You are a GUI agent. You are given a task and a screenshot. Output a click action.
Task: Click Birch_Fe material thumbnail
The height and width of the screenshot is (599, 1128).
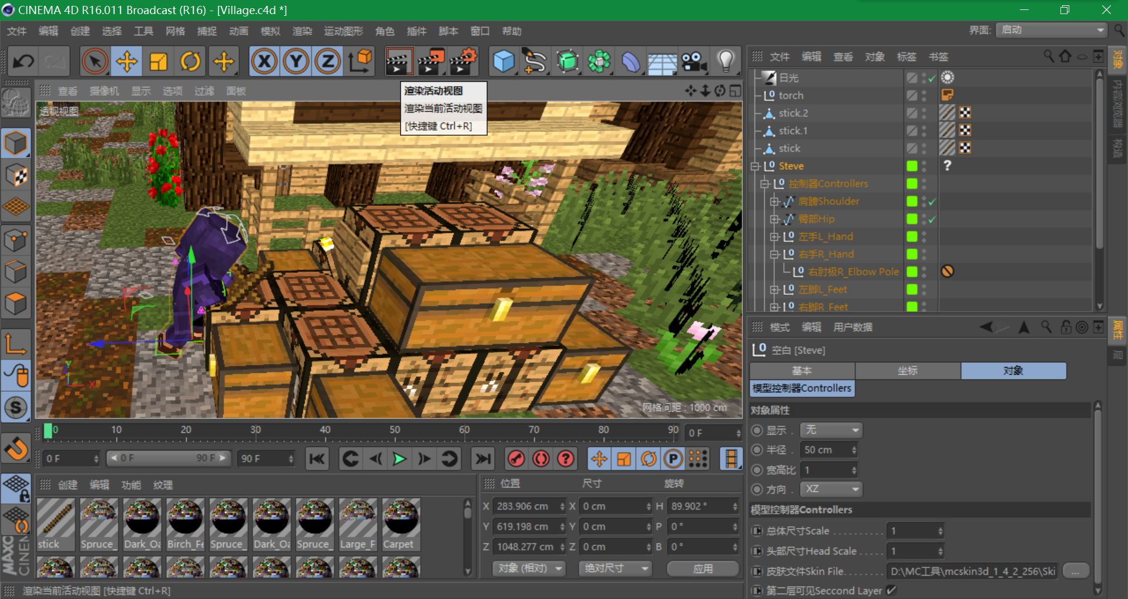click(186, 524)
